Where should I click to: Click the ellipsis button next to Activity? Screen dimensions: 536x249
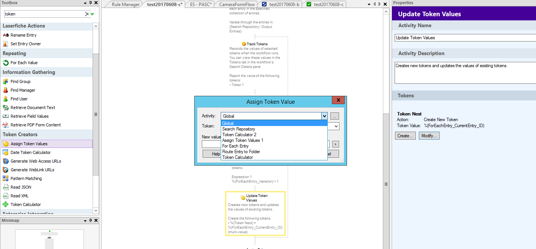335,116
